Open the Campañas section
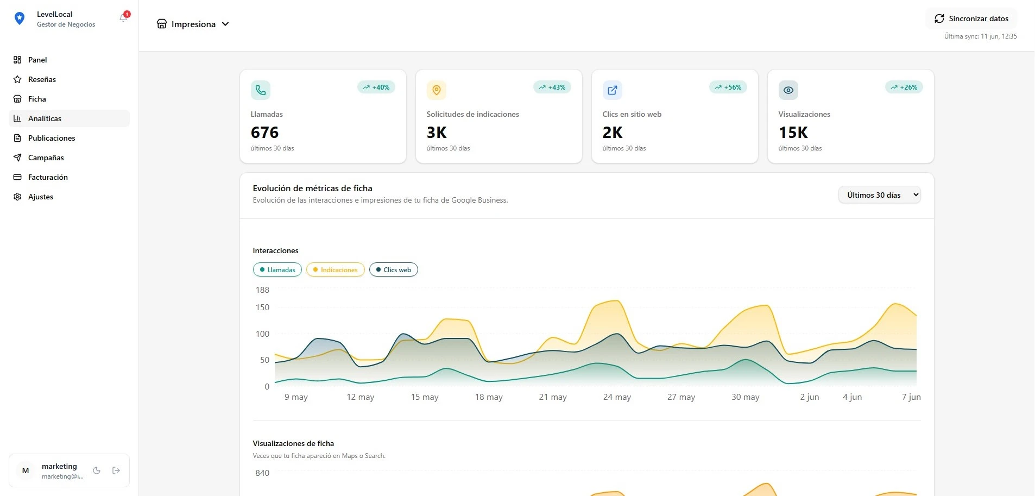This screenshot has width=1035, height=496. point(69,158)
